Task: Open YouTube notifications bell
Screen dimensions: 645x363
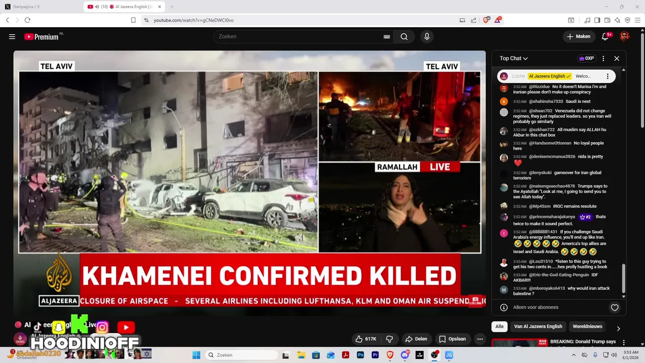Action: (606, 36)
